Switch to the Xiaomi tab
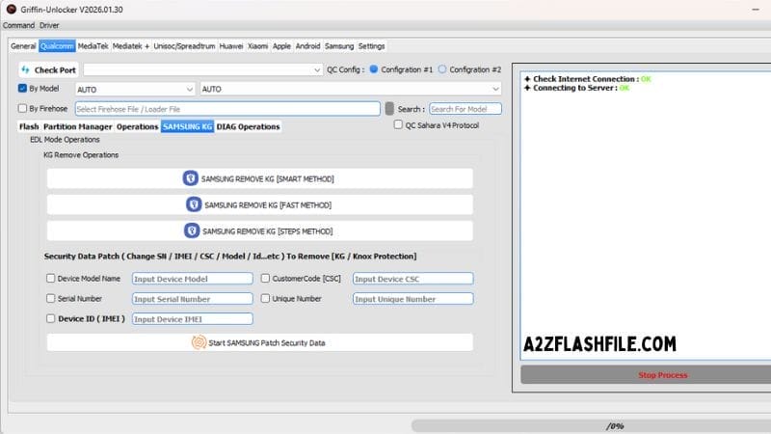This screenshot has height=434, width=771. coord(257,45)
